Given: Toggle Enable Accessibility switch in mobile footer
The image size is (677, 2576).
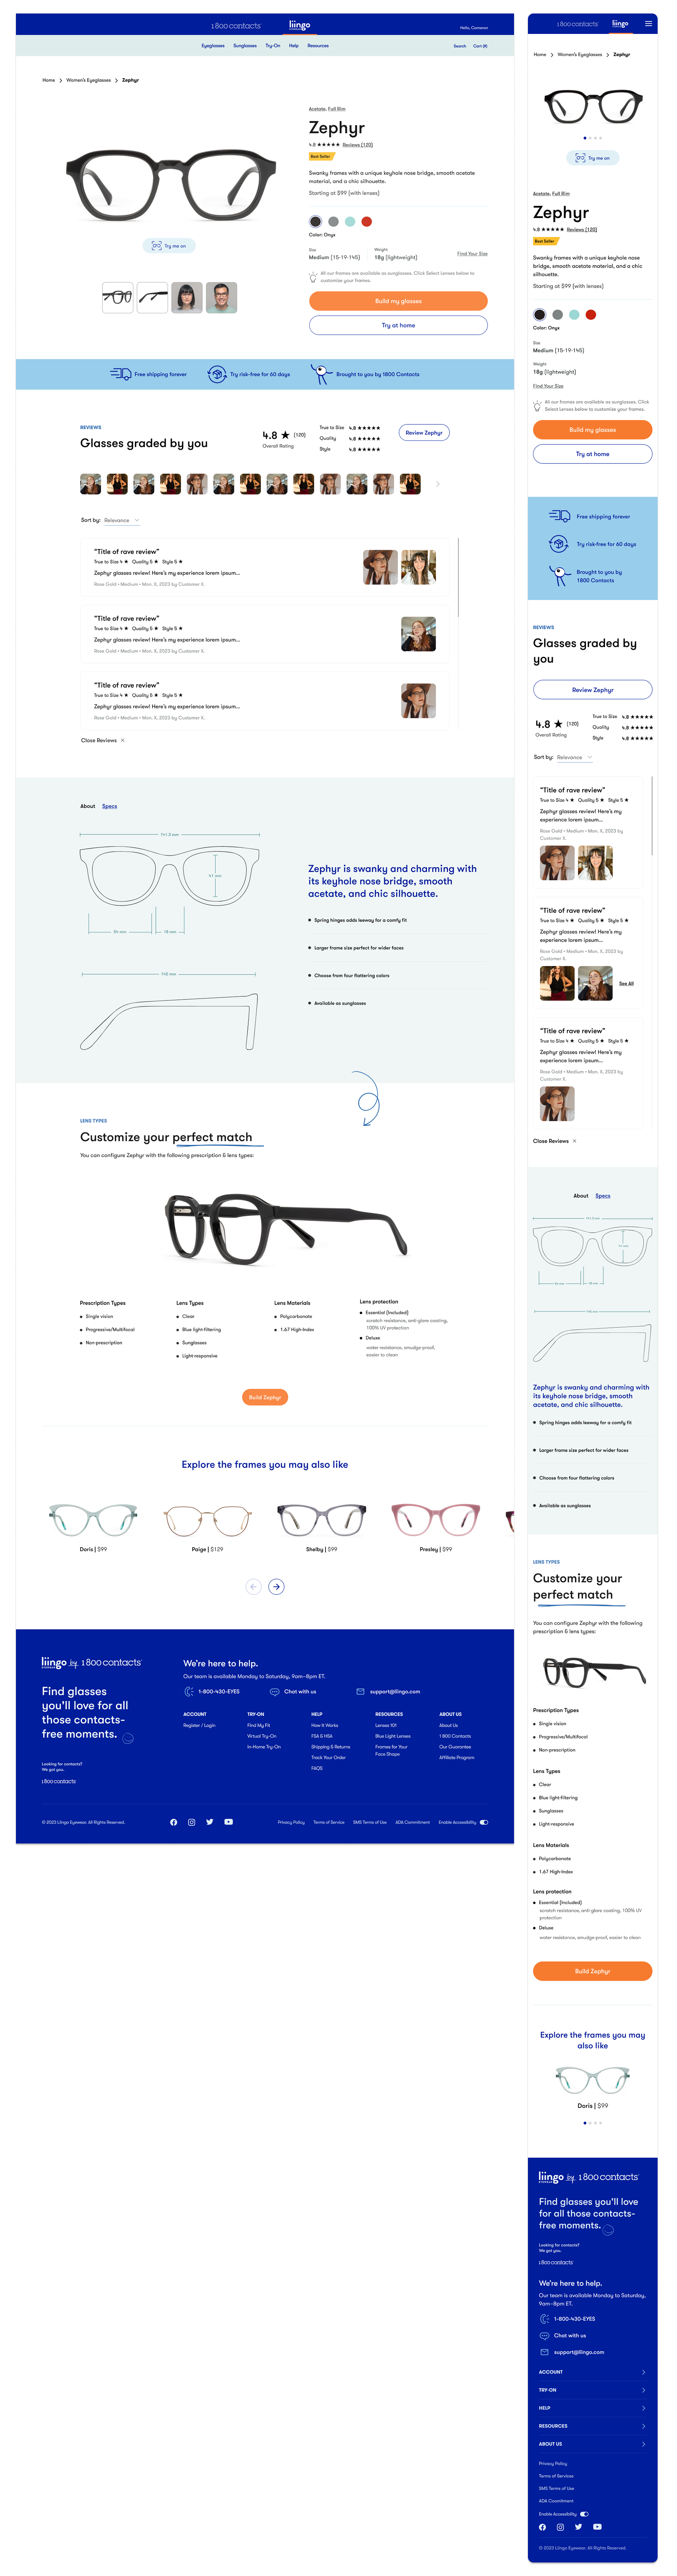Looking at the screenshot, I should (584, 2513).
